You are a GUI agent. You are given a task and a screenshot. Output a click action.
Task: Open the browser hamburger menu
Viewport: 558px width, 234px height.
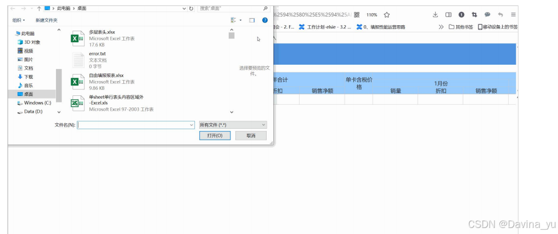pos(513,15)
